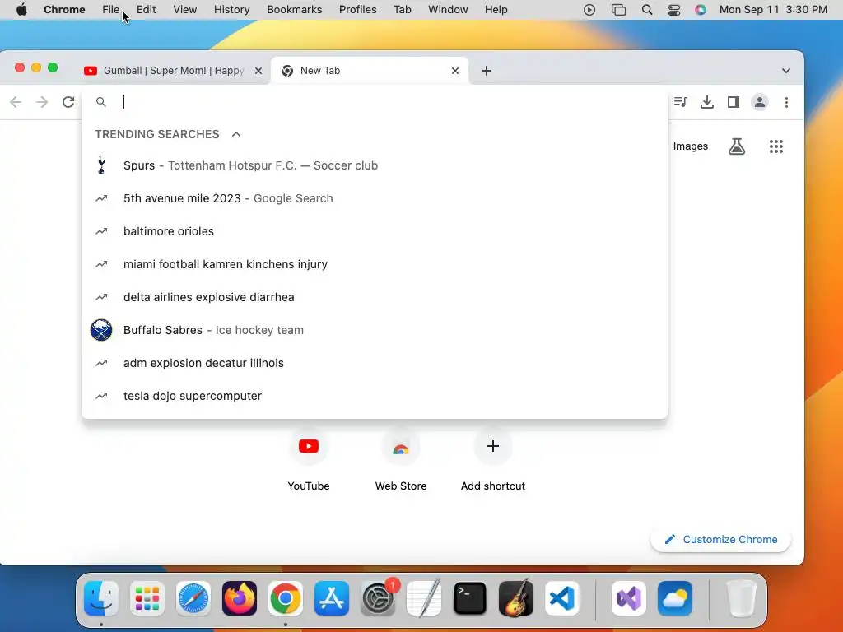The width and height of the screenshot is (843, 632).
Task: Launch Terminal from the Dock
Action: (x=470, y=598)
